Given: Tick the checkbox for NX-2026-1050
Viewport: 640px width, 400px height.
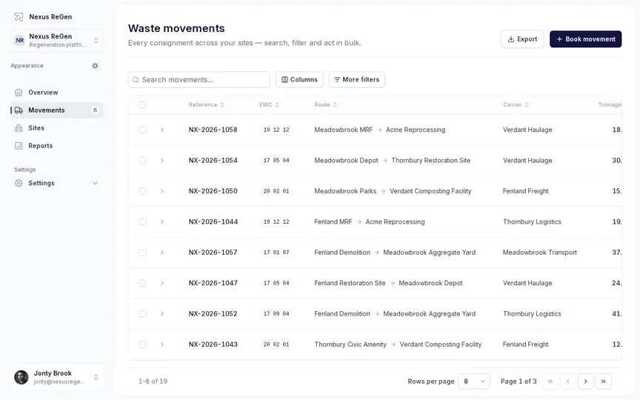Looking at the screenshot, I should point(142,191).
